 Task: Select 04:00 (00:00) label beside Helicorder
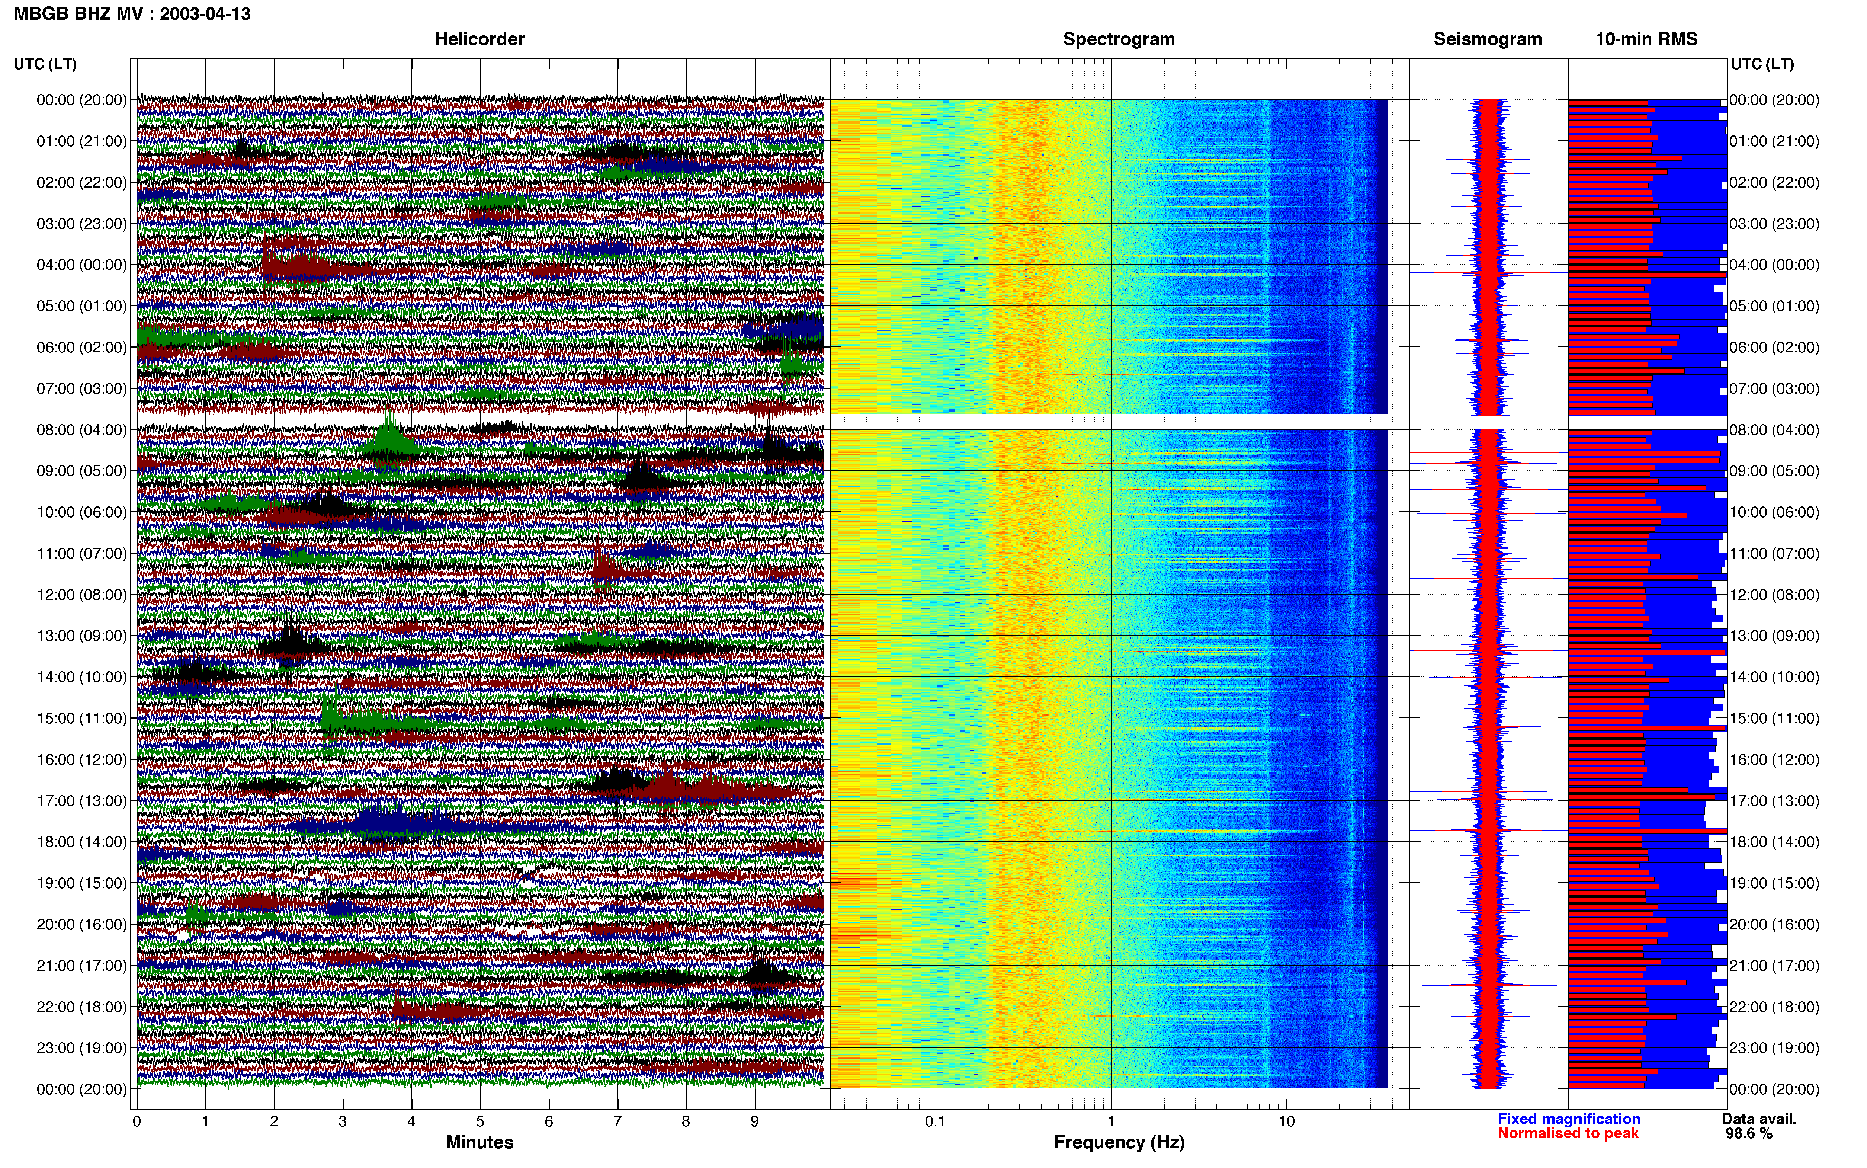82,265
